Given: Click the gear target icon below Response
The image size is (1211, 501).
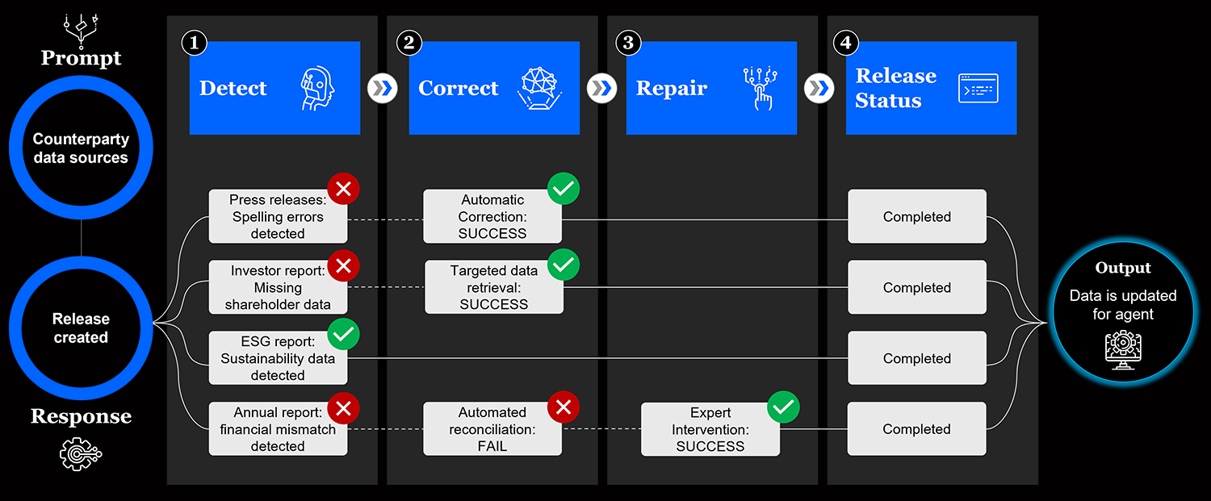Looking at the screenshot, I should click(x=81, y=454).
